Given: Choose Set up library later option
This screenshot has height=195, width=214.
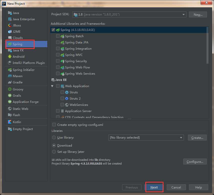Looking at the screenshot, I should pos(54,152).
